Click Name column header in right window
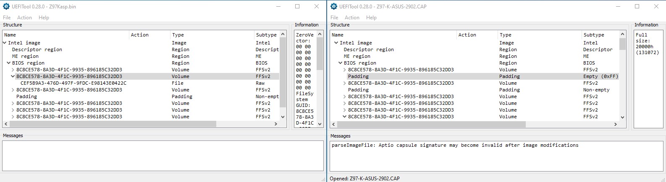 pyautogui.click(x=338, y=35)
